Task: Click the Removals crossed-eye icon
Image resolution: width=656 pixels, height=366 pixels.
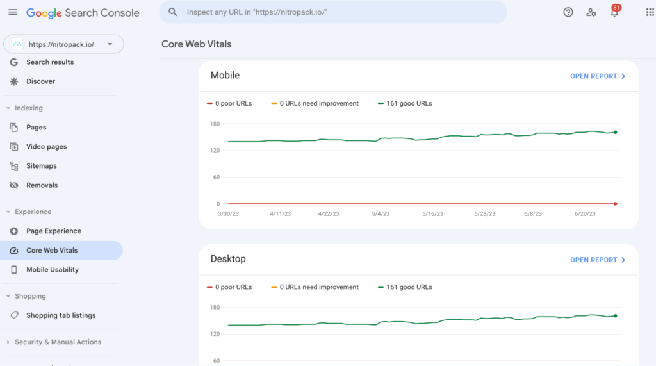Action: [14, 185]
